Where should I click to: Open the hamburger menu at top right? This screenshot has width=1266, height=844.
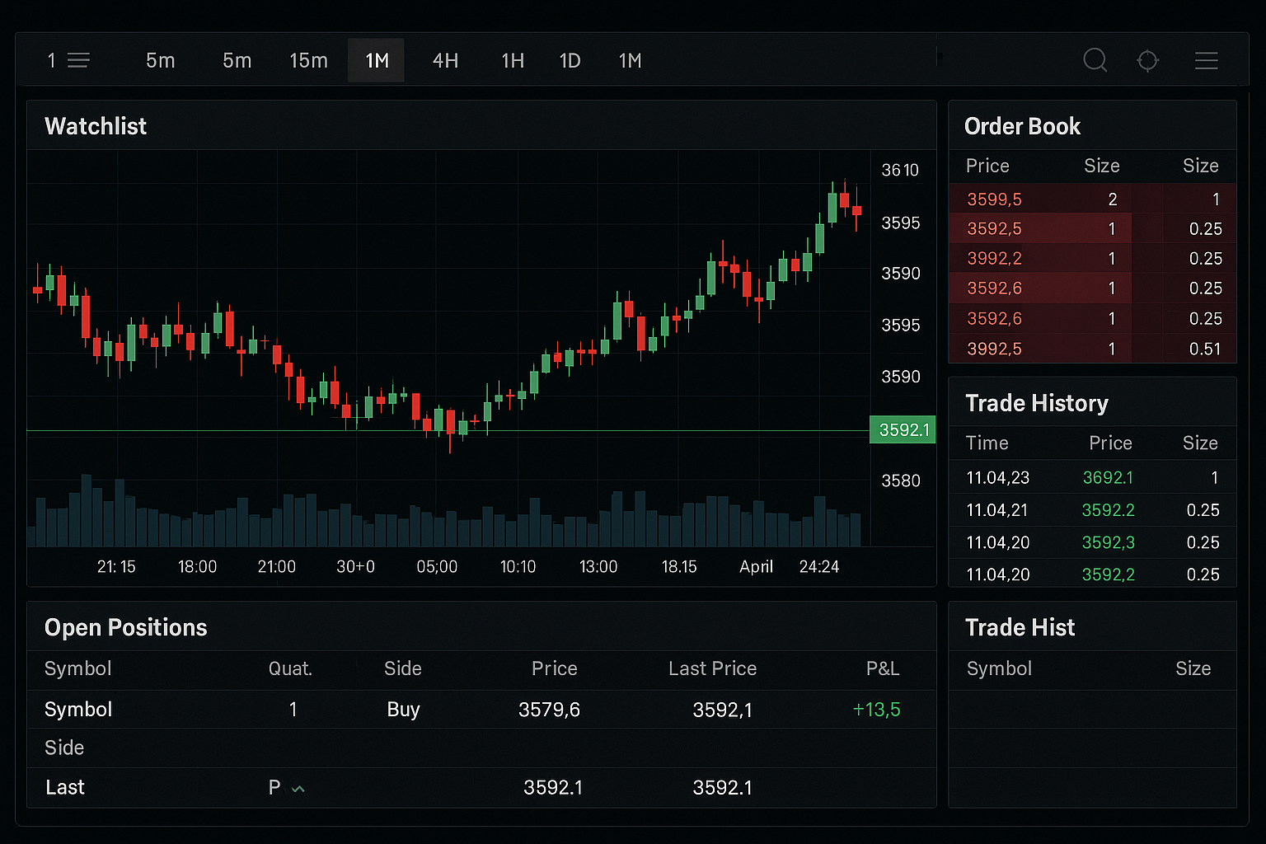point(1206,59)
